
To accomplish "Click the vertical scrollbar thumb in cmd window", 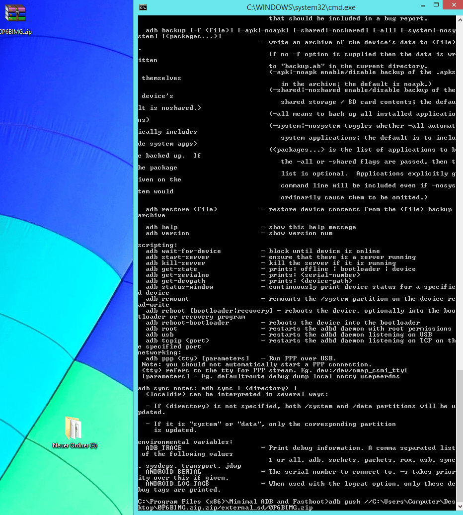I will (460, 435).
